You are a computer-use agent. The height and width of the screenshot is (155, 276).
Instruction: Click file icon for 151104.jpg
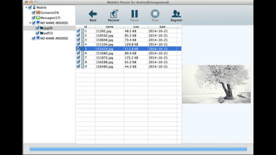point(82,44)
